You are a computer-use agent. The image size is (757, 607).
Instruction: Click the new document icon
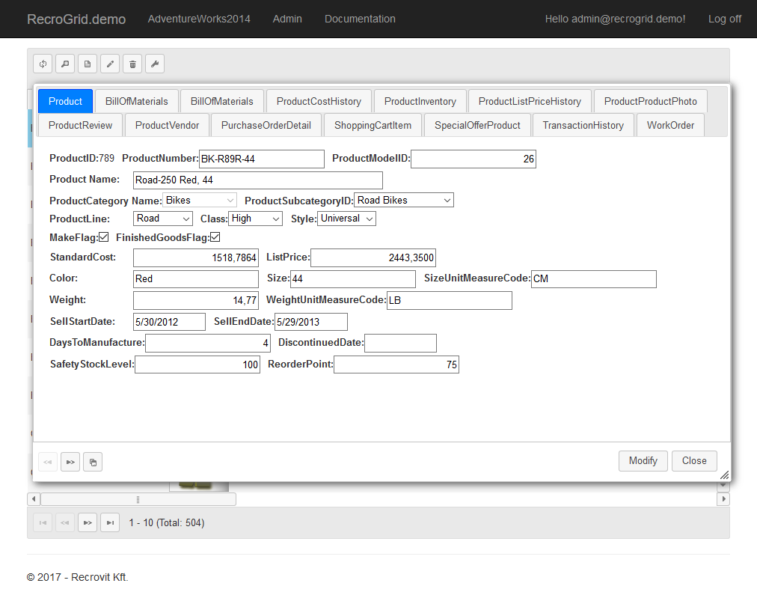88,64
